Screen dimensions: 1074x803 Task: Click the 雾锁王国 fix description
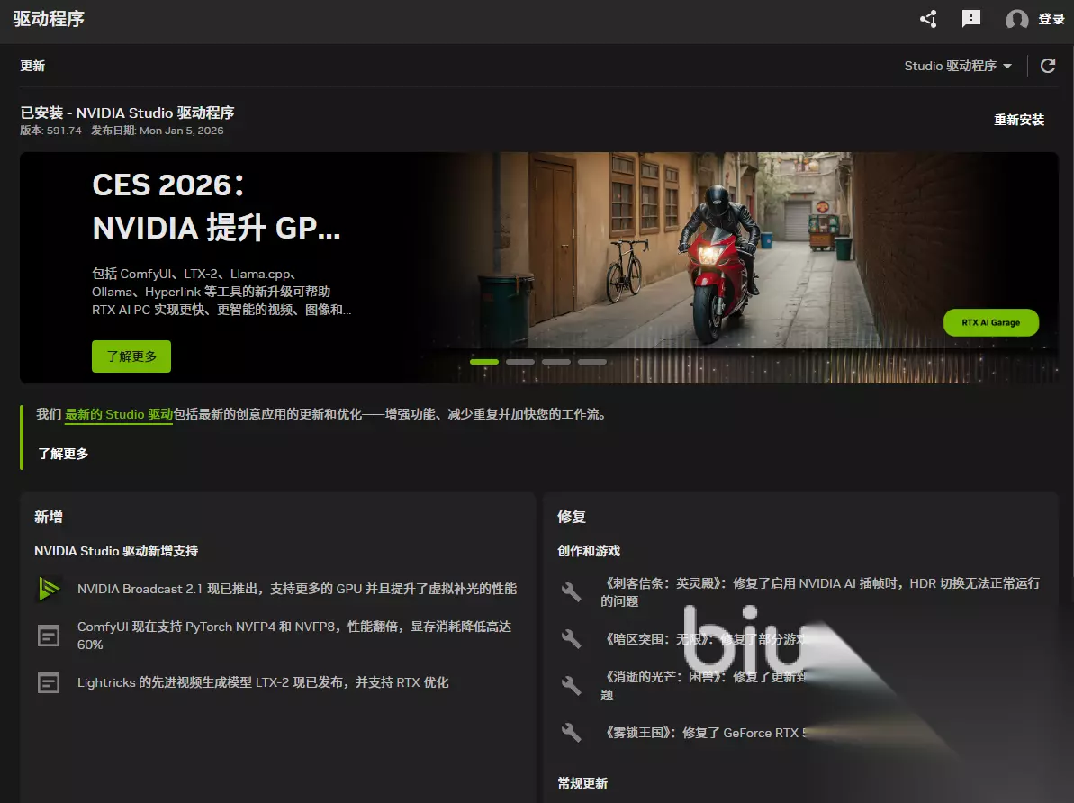pos(703,733)
